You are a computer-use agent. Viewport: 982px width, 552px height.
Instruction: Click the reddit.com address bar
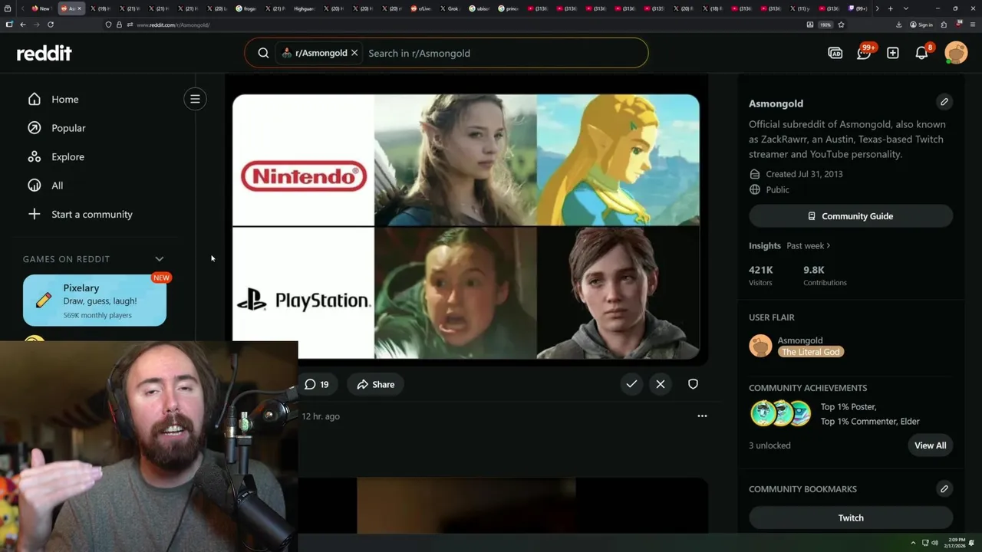pyautogui.click(x=460, y=25)
